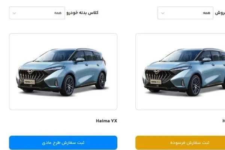Click chevron arrow in sales filter dropdown
Screen dimensions: 225x150
[163, 13]
